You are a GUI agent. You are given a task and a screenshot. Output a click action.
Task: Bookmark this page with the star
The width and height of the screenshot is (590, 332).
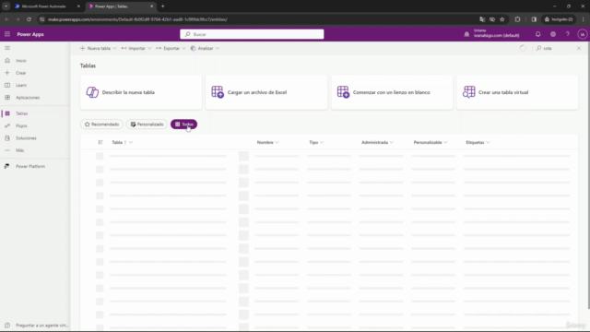tap(501, 19)
